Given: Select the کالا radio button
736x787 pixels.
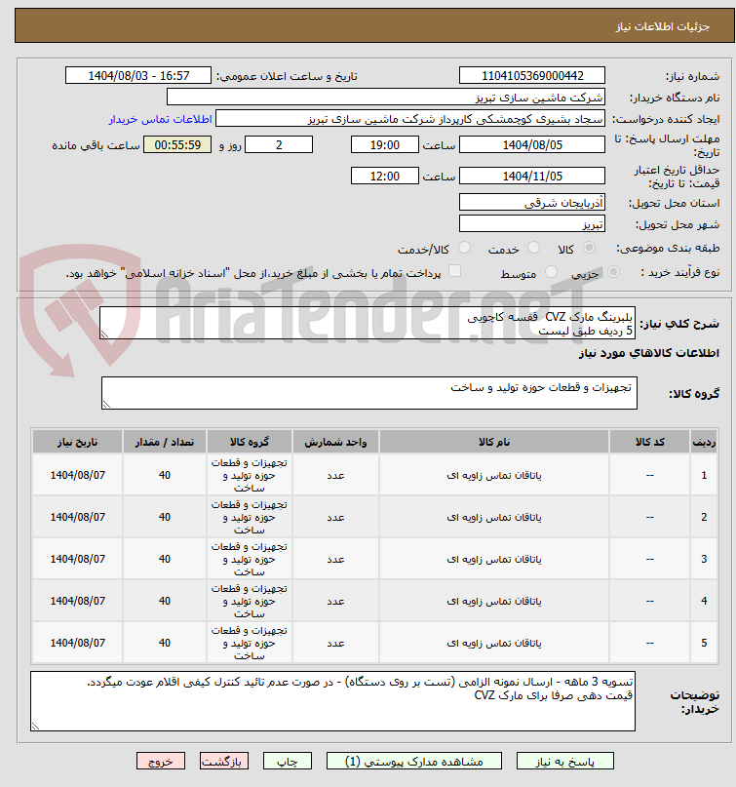Looking at the screenshot, I should (x=590, y=248).
